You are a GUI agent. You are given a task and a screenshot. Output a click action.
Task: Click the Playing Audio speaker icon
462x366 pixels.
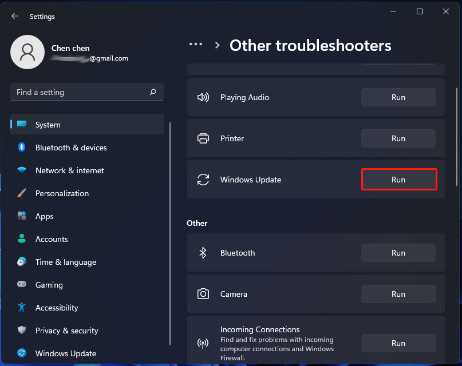tap(203, 97)
